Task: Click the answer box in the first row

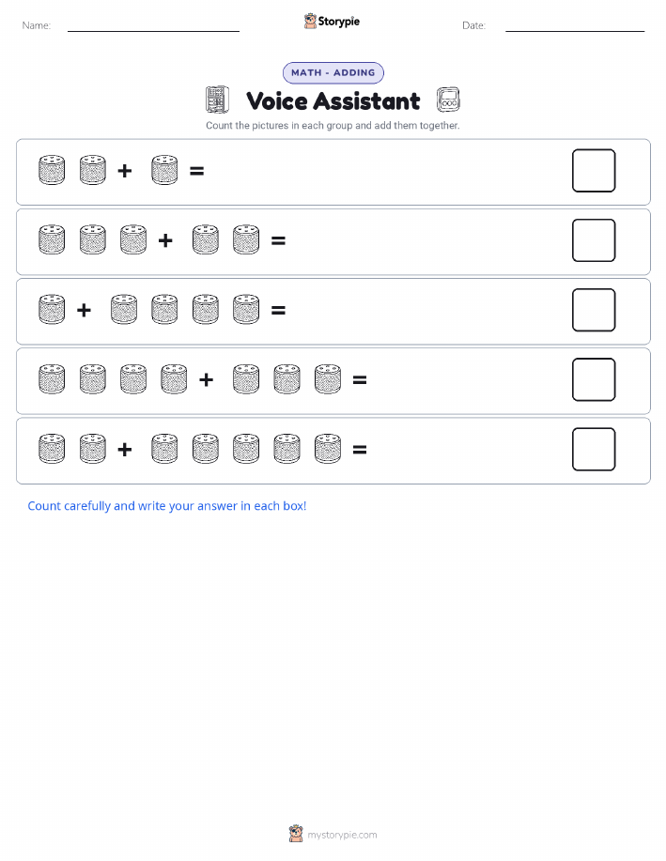Action: click(x=594, y=171)
